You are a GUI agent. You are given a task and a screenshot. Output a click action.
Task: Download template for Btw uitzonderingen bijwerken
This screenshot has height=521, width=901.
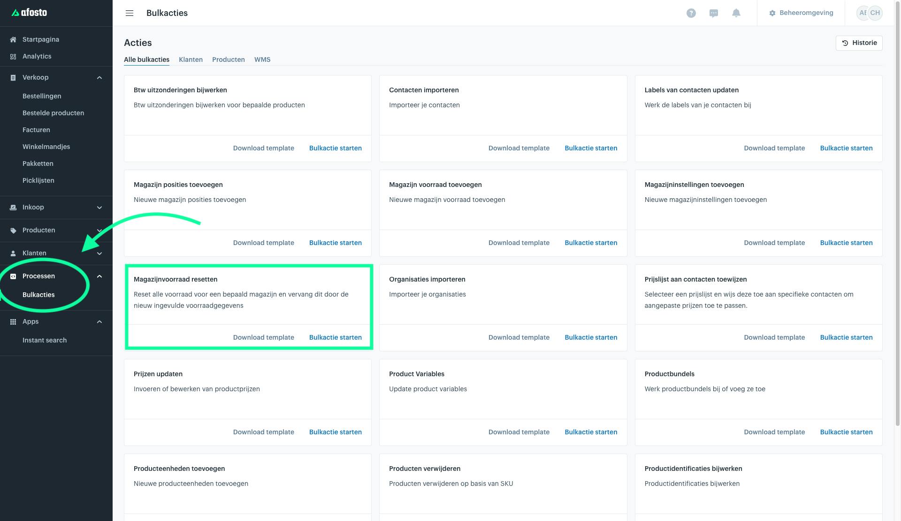tap(264, 148)
